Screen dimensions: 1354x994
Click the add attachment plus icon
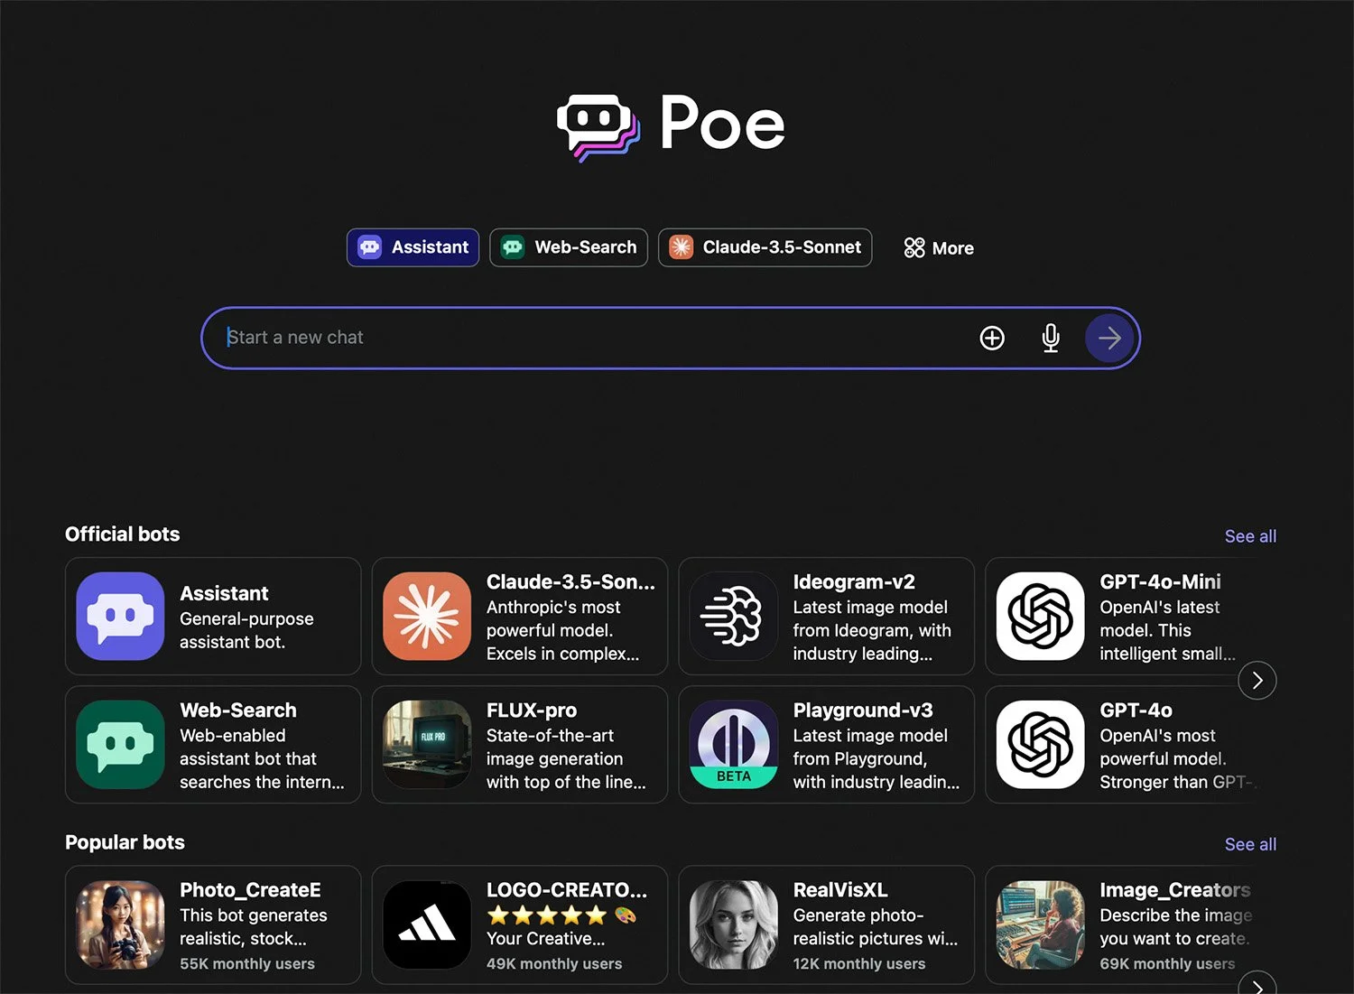(992, 338)
